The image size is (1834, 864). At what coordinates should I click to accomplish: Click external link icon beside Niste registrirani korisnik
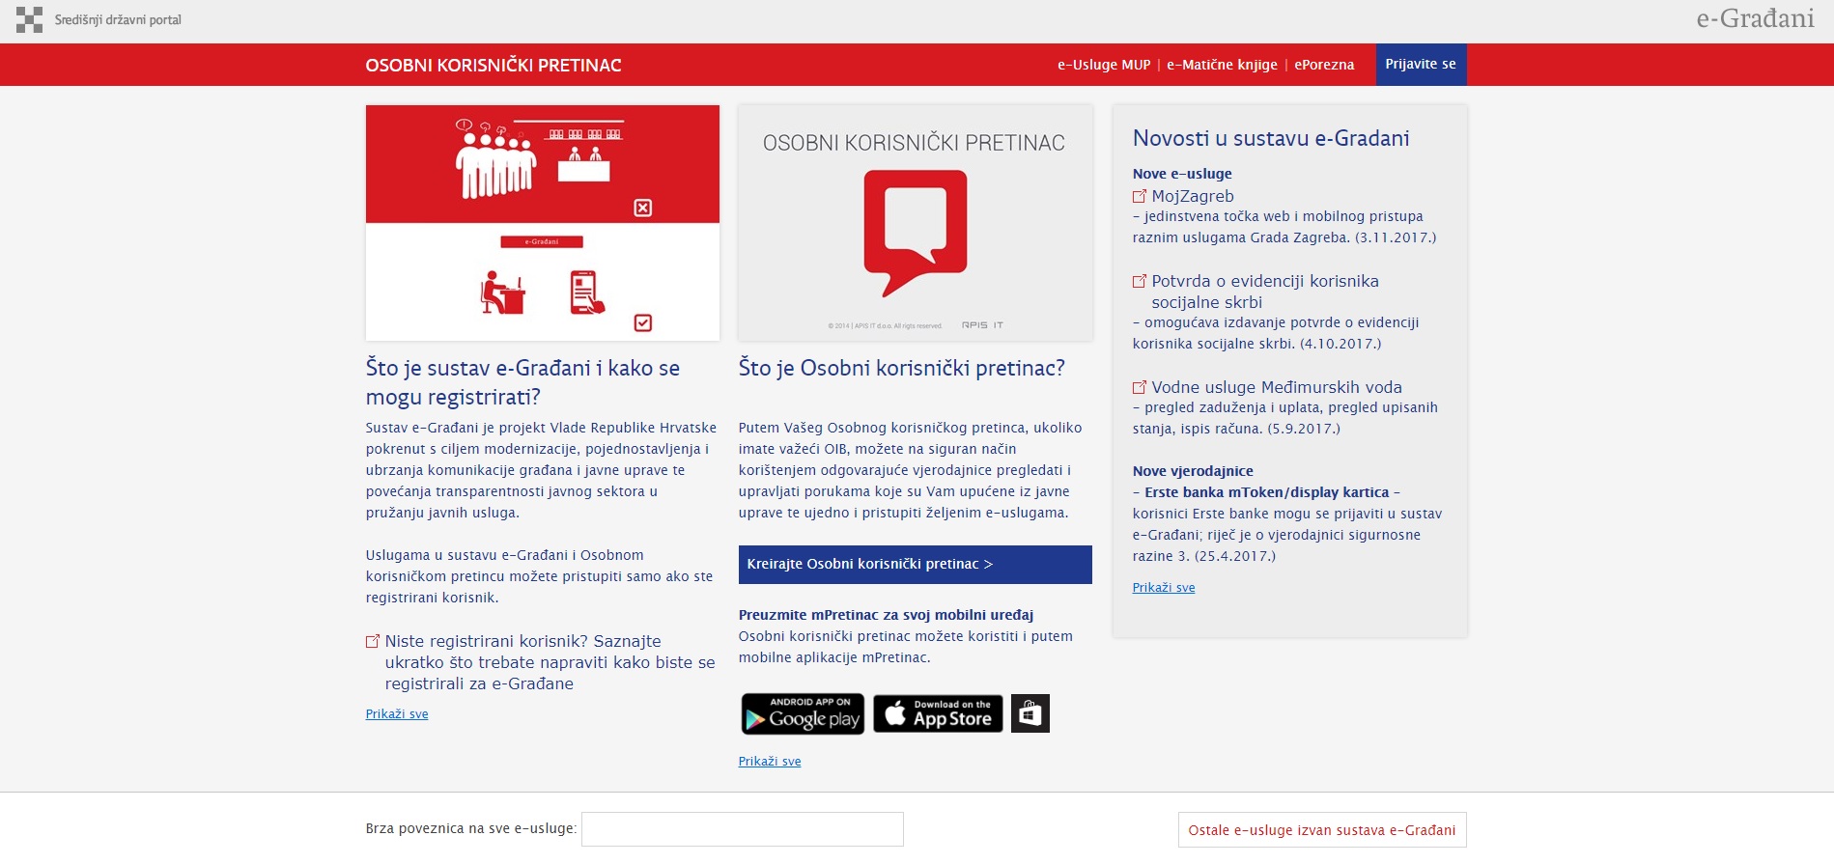tap(373, 641)
